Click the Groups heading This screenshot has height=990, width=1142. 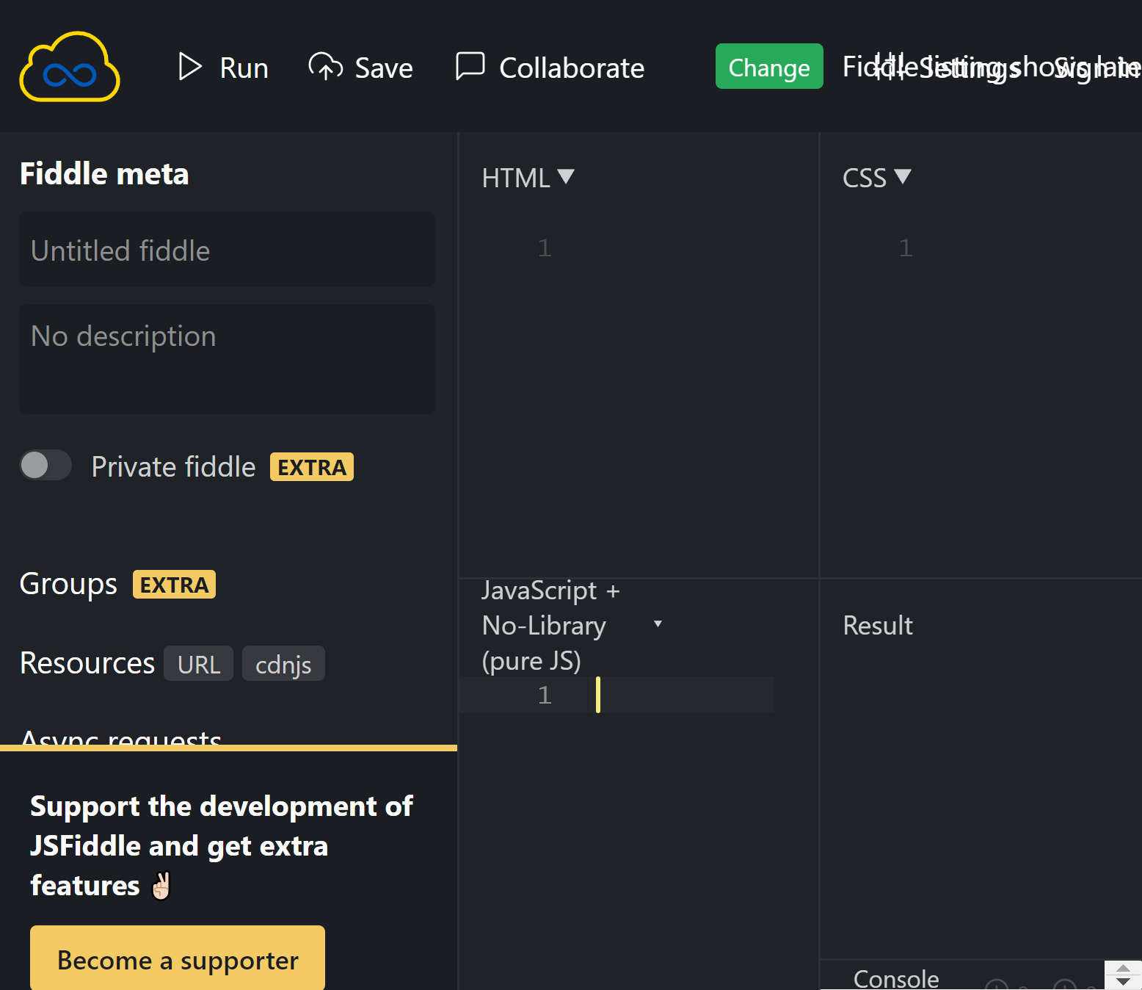point(68,584)
